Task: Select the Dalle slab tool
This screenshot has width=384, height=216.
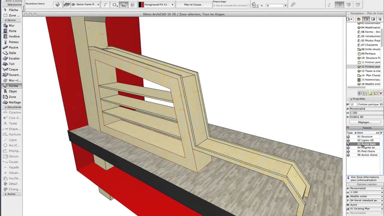Action: pyautogui.click(x=11, y=53)
